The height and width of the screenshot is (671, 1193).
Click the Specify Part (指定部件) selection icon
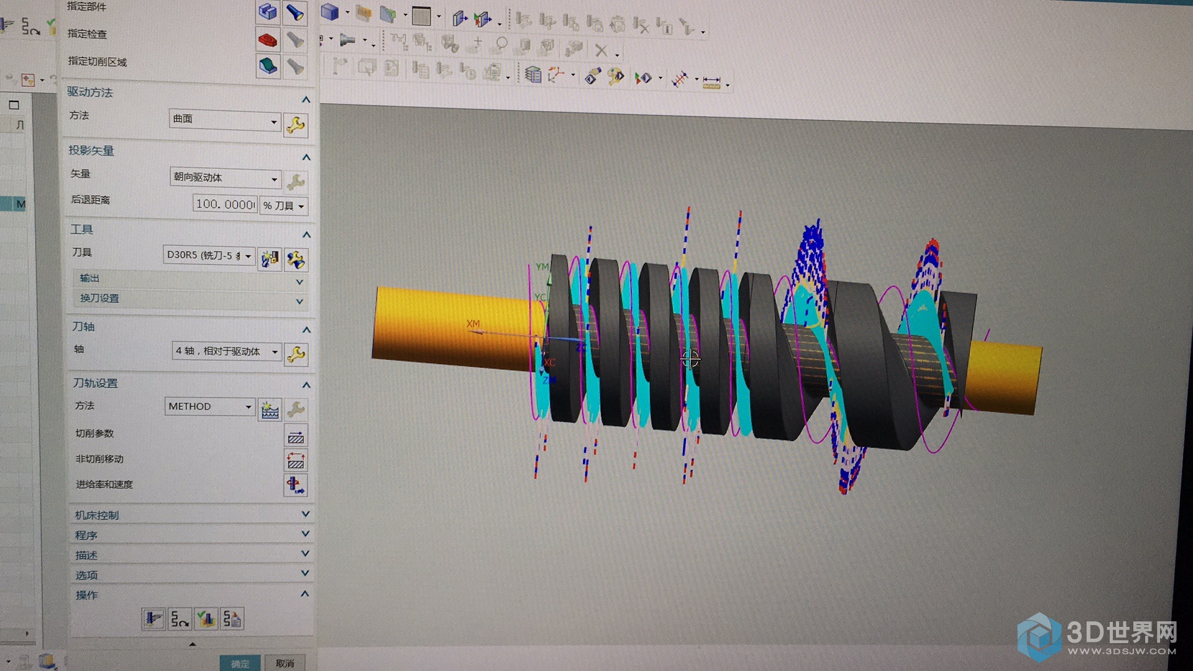pos(268,11)
